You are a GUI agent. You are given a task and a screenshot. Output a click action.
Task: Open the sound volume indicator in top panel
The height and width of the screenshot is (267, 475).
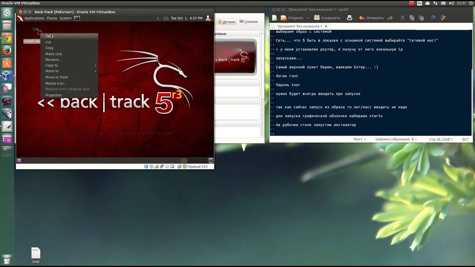(x=451, y=3)
